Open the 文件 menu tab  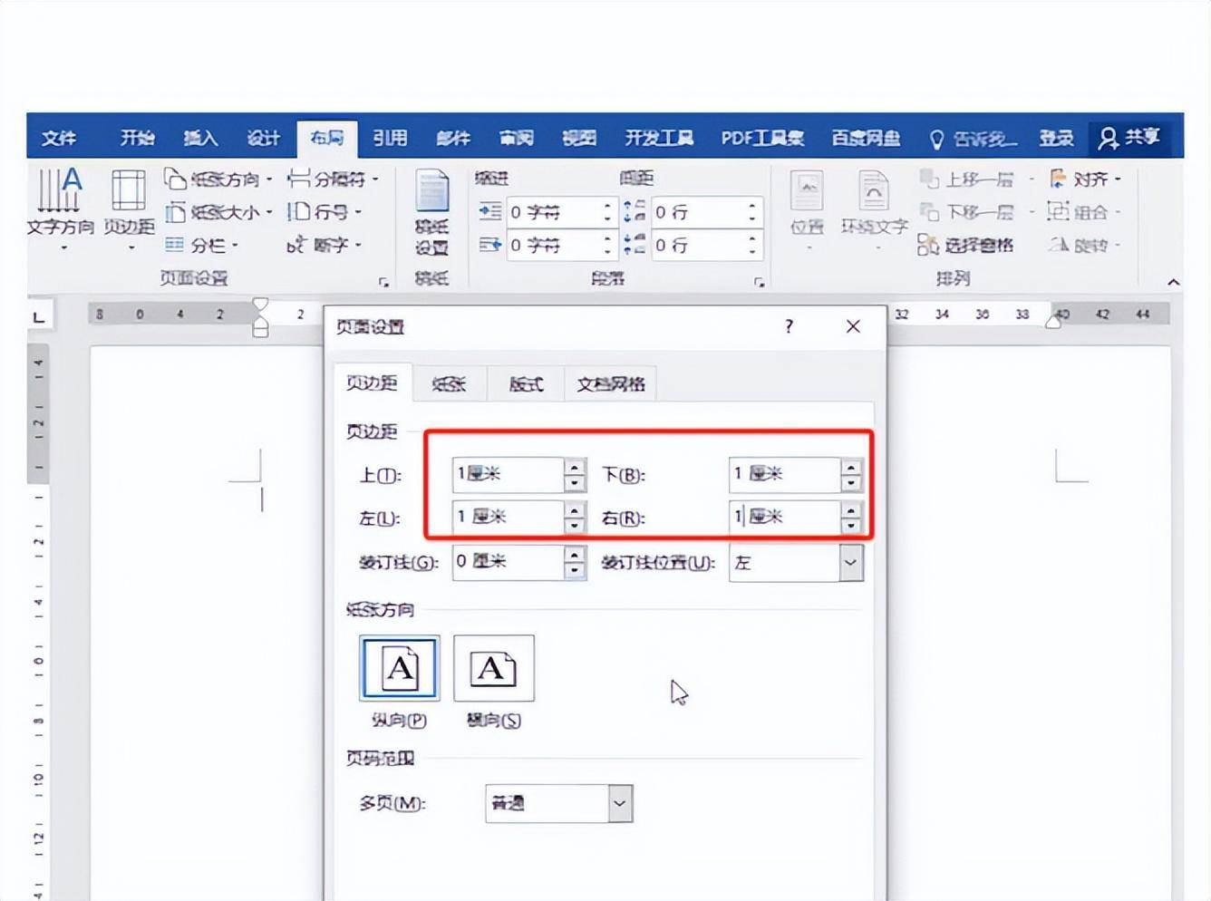[x=59, y=138]
